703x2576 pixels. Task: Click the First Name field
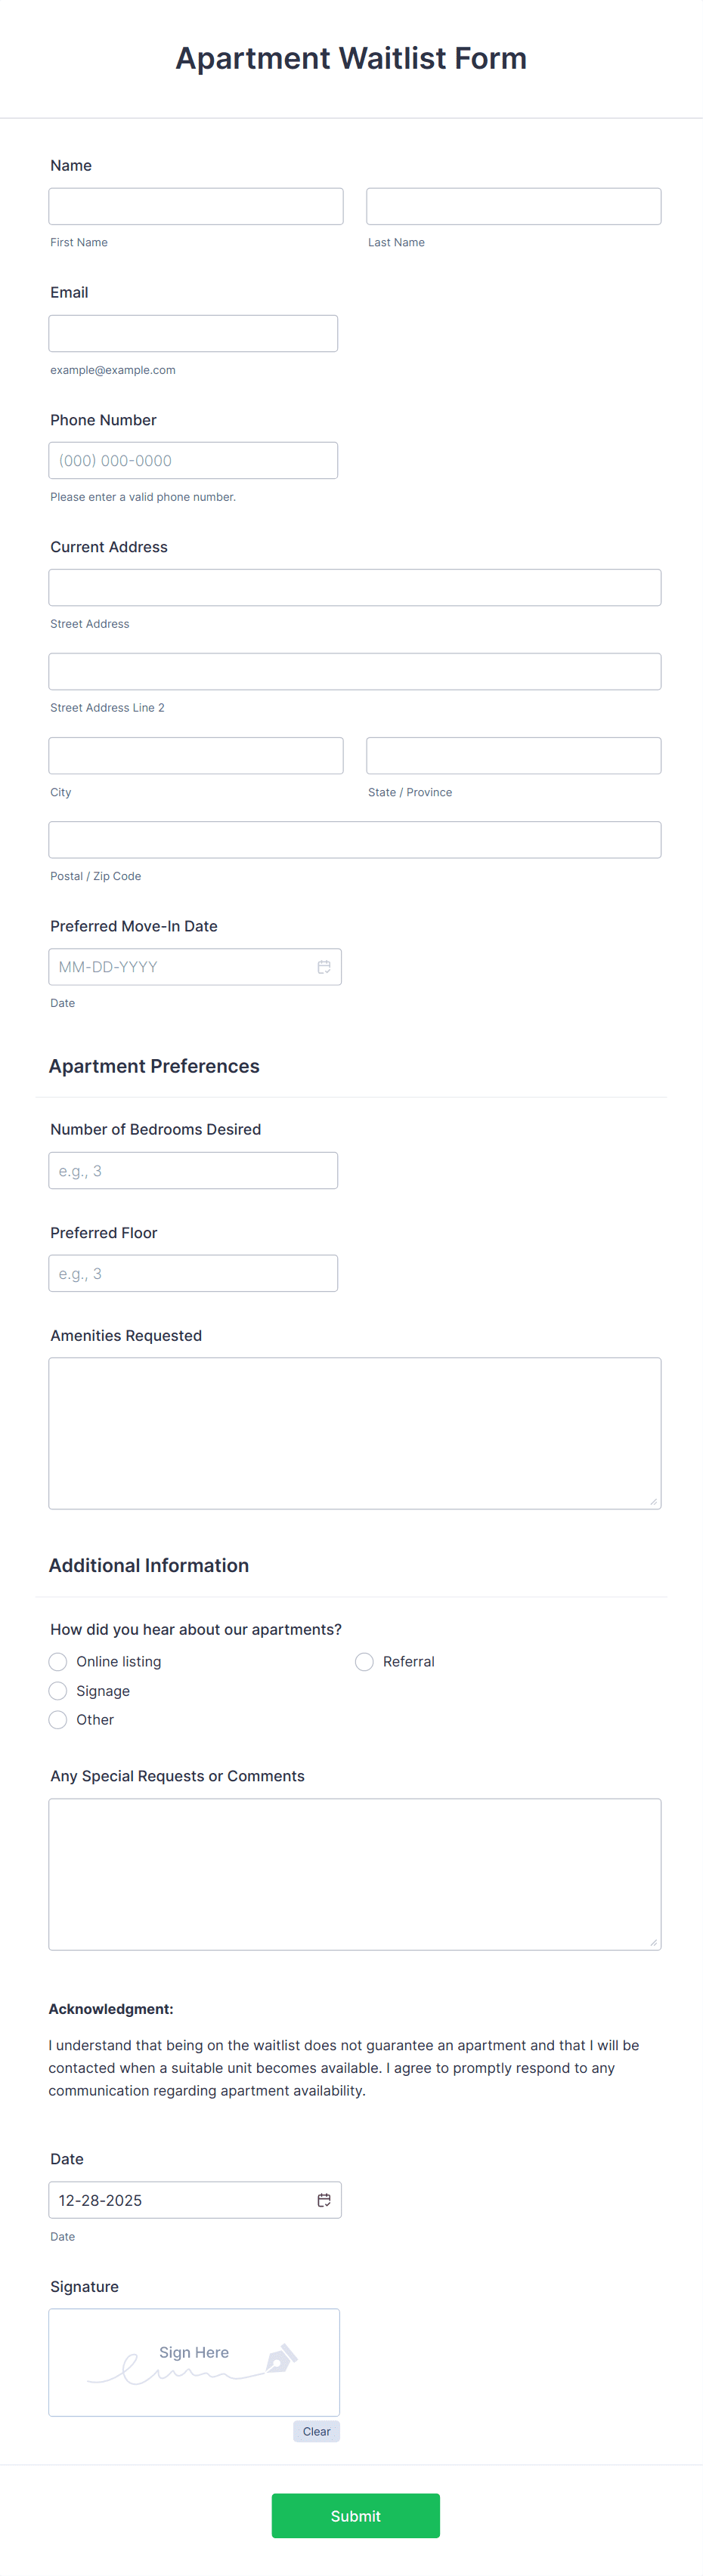pyautogui.click(x=195, y=205)
